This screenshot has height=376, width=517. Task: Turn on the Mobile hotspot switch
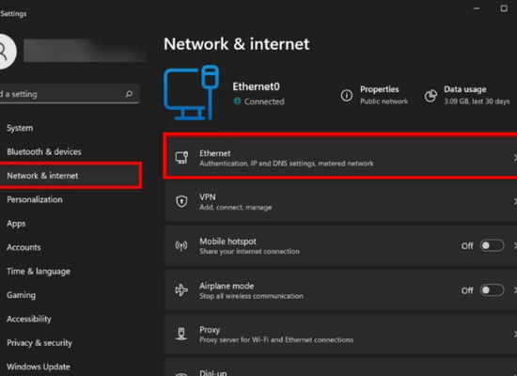point(492,245)
